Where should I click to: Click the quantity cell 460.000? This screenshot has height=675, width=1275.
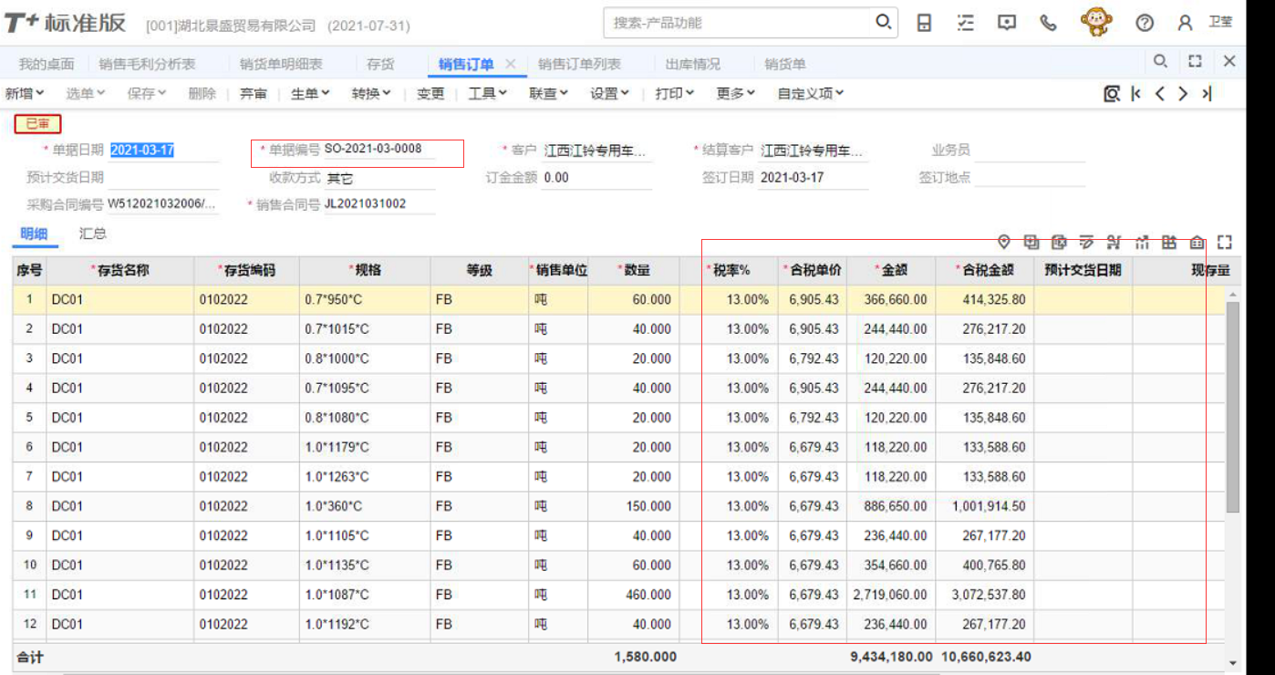[x=633, y=595]
